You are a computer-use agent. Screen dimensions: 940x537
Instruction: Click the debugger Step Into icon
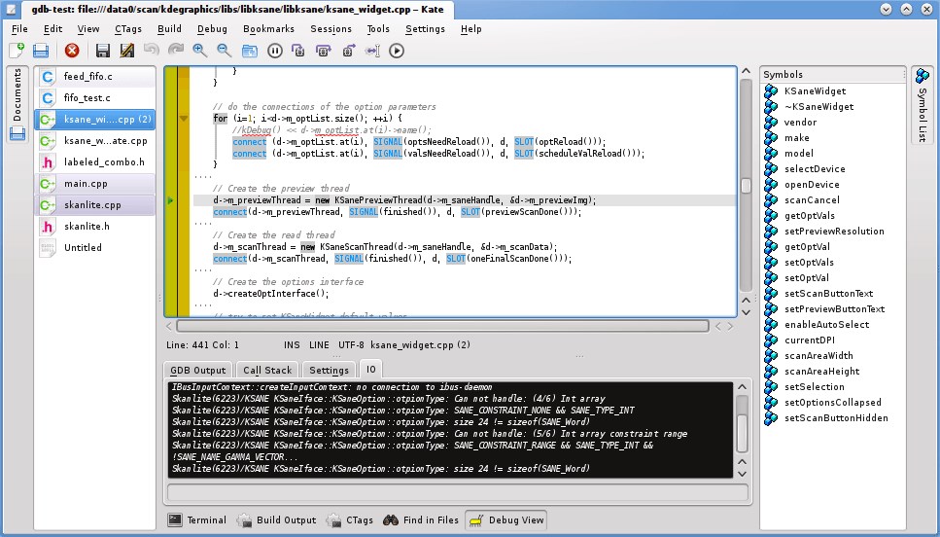298,51
